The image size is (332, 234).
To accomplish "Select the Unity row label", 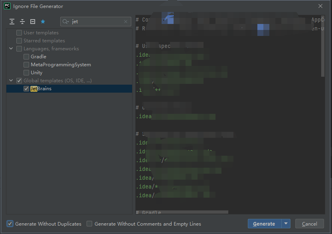I will click(36, 73).
